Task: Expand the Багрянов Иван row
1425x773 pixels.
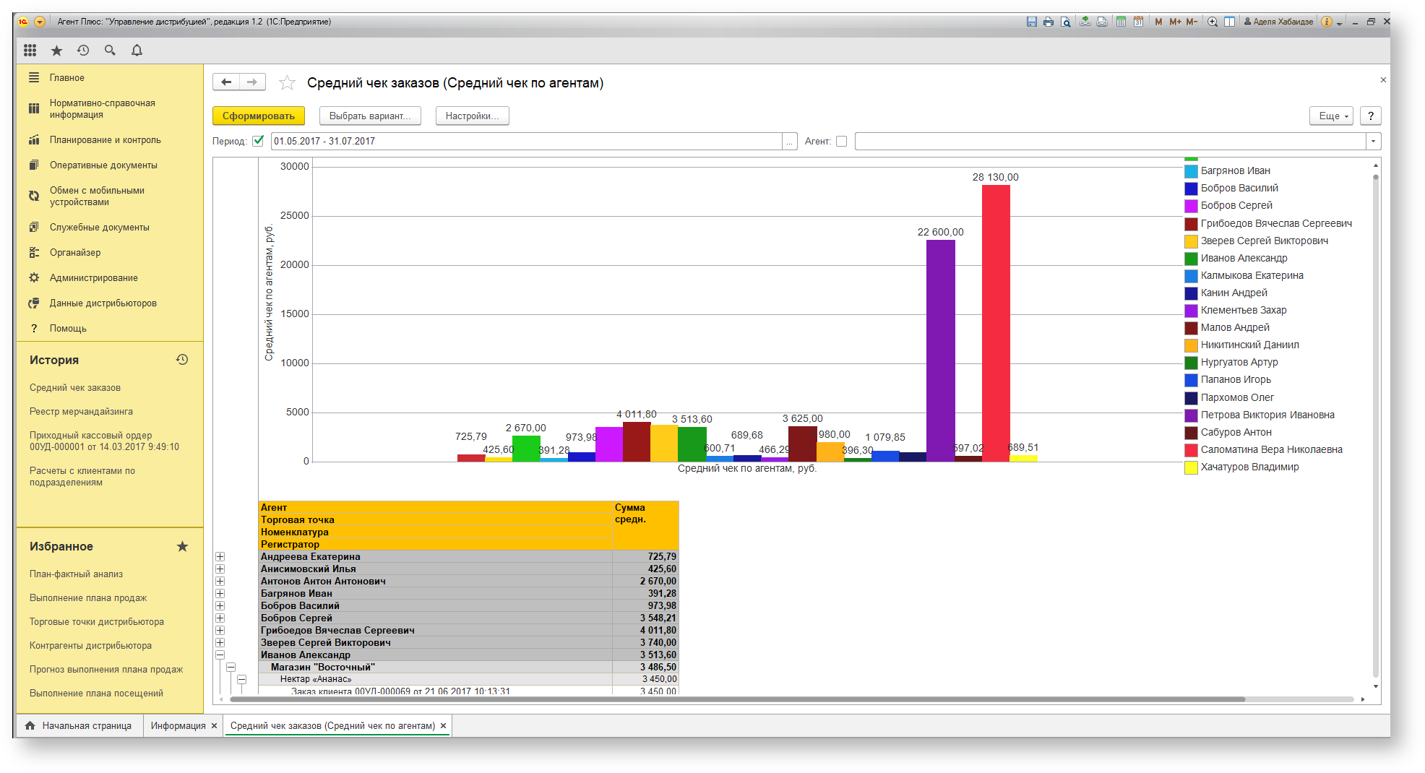Action: tap(220, 594)
